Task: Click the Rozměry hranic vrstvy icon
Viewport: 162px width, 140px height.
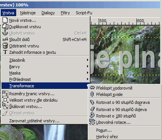Action: [x=5, y=93]
